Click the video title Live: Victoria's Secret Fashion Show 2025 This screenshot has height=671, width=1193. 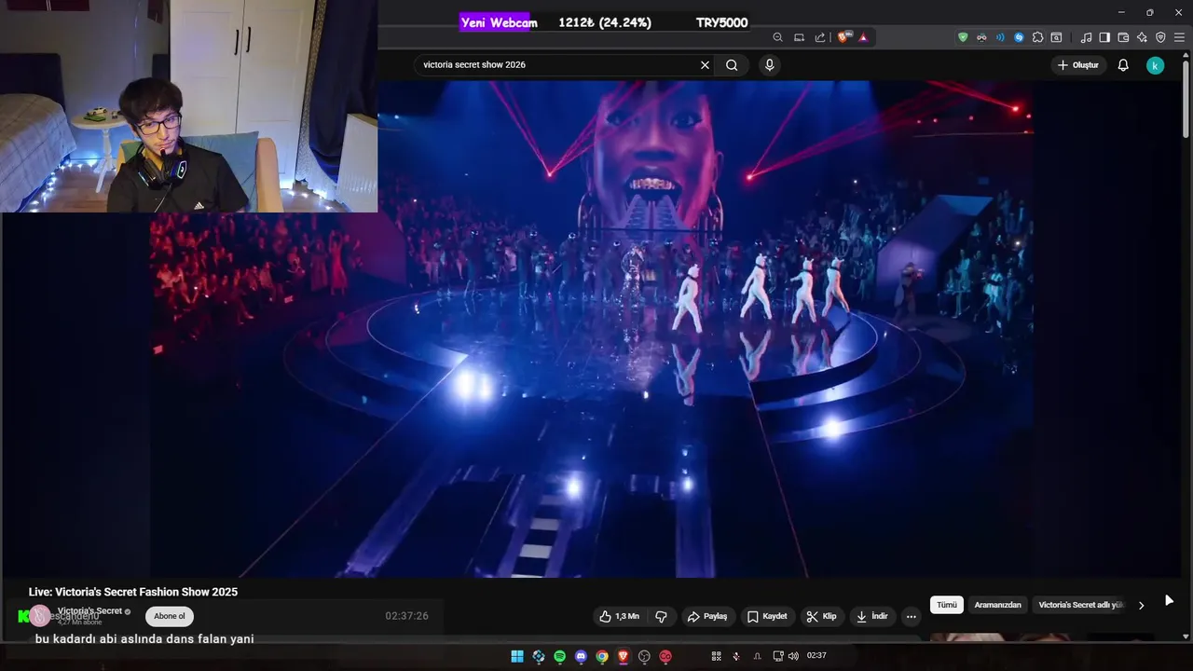[x=133, y=592]
